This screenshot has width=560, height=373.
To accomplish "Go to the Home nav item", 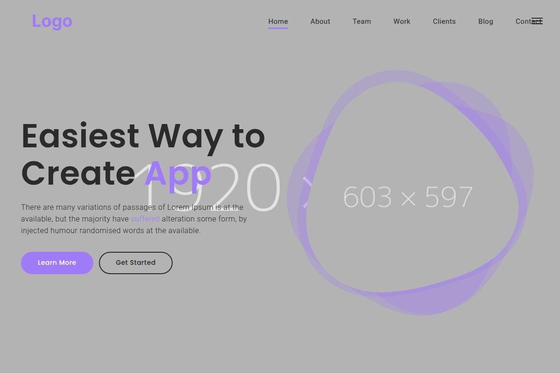I will tap(278, 21).
